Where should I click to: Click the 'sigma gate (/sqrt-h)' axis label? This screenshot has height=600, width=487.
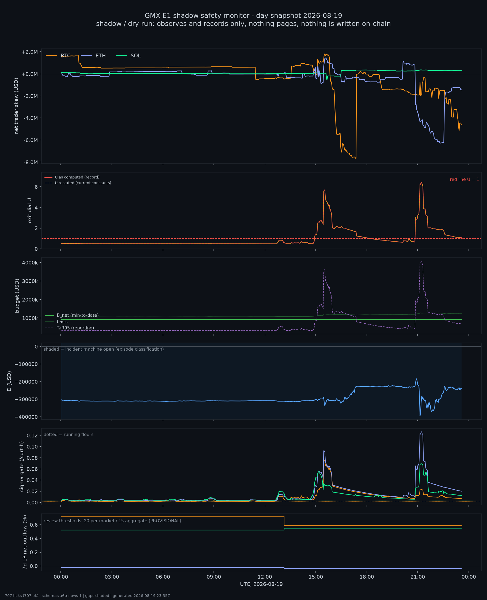[x=22, y=467]
